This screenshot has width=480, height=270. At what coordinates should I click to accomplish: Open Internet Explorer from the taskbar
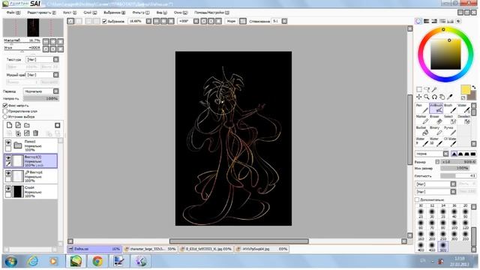coord(33,261)
